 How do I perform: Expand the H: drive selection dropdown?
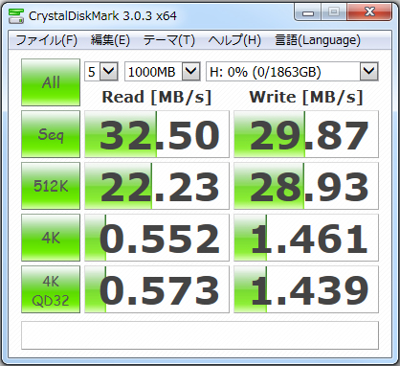pyautogui.click(x=369, y=71)
